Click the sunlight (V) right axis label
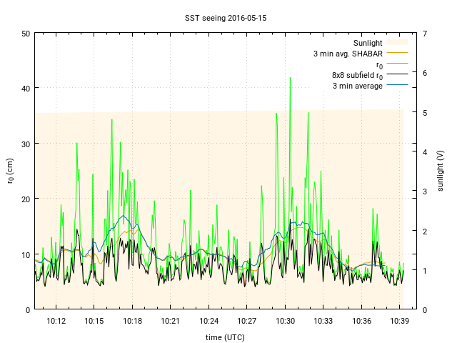457x343 pixels. pyautogui.click(x=443, y=171)
